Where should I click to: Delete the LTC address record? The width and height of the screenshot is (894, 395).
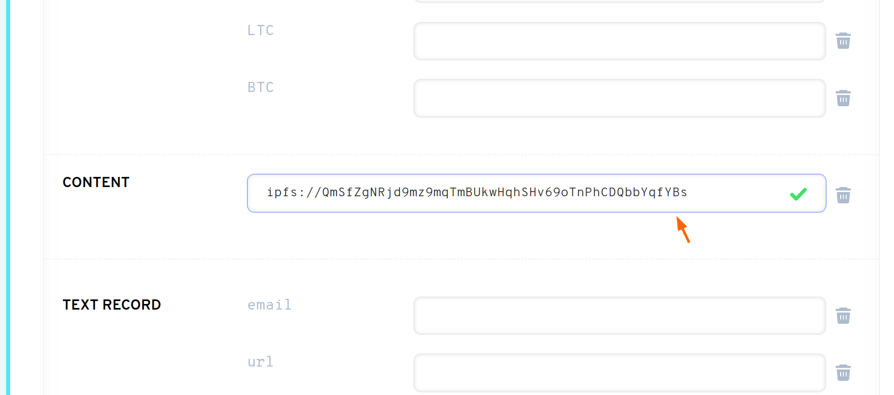click(x=843, y=41)
